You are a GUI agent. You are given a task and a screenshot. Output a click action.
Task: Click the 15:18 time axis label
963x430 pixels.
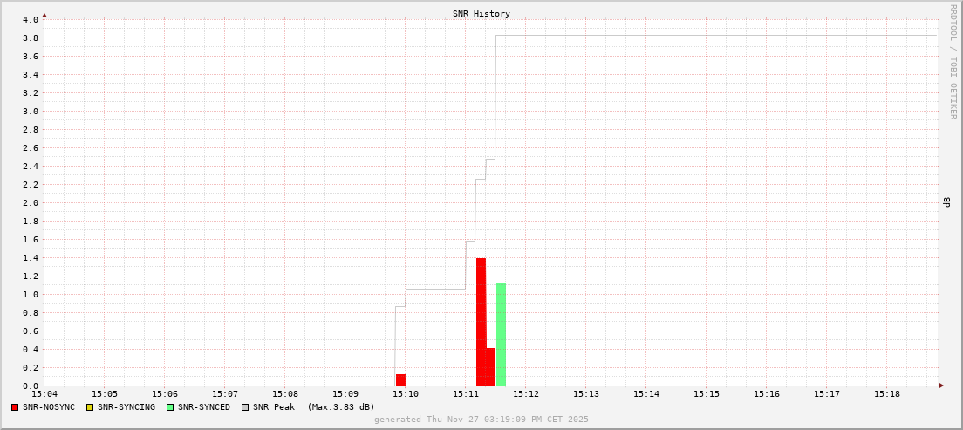887,394
